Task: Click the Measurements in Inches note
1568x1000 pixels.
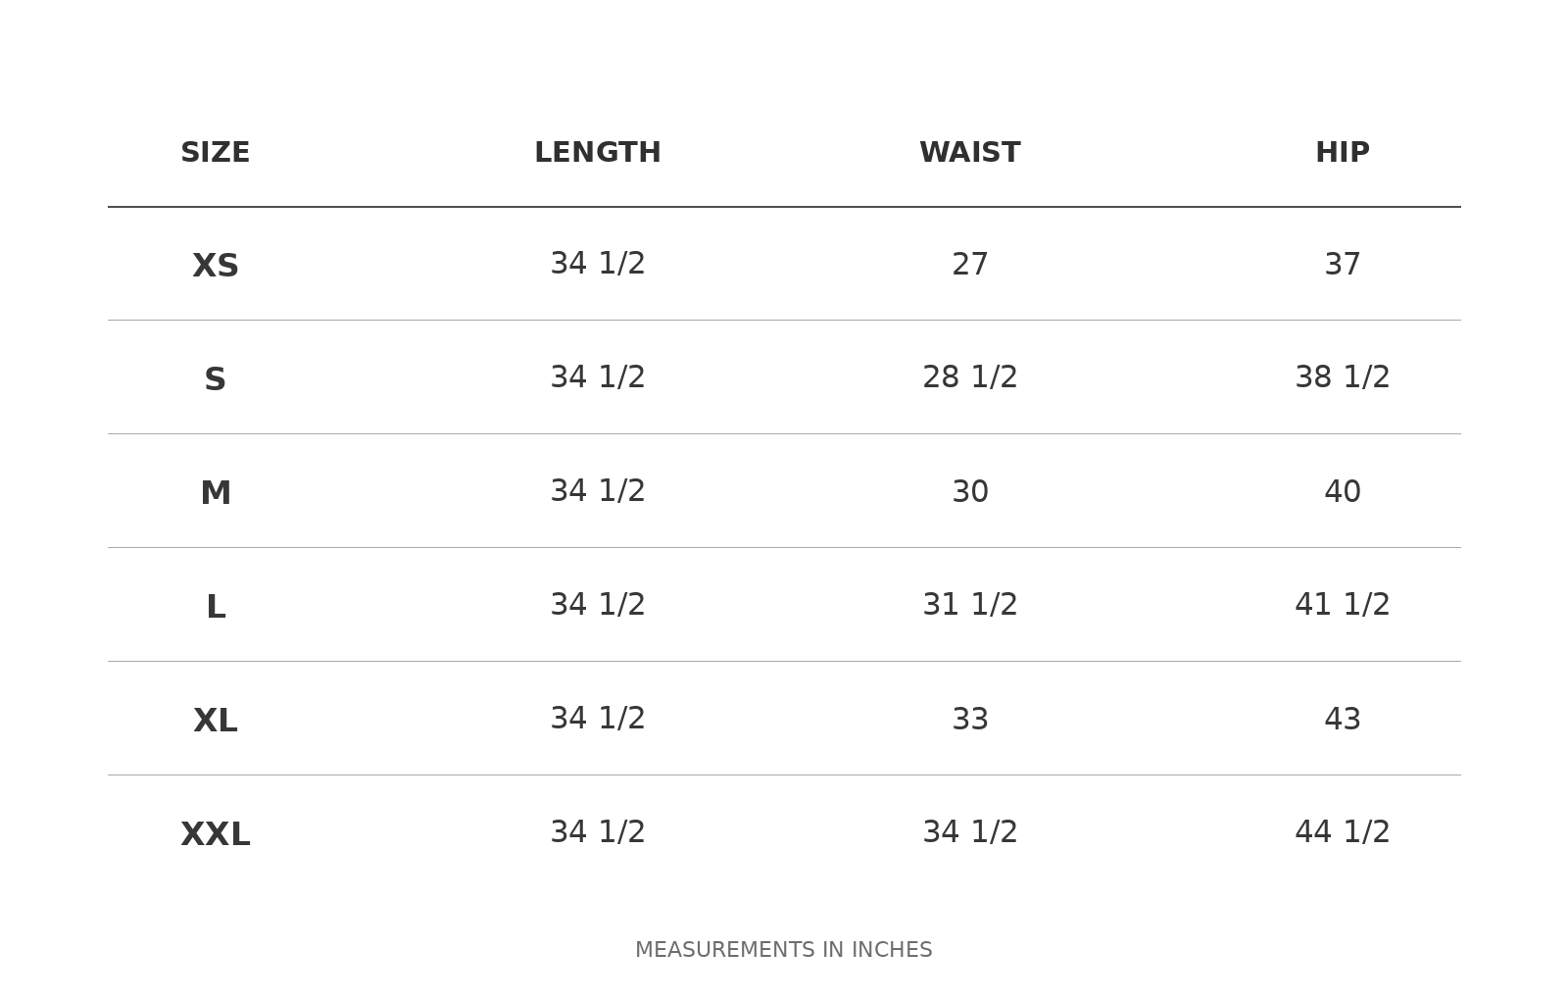Action: click(x=784, y=950)
